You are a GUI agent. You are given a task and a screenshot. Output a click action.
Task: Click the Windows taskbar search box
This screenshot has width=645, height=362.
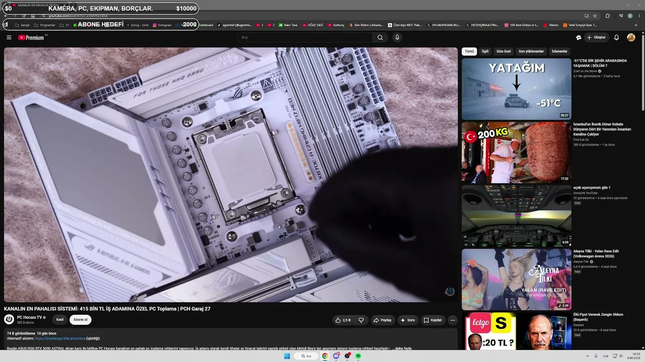point(306,356)
